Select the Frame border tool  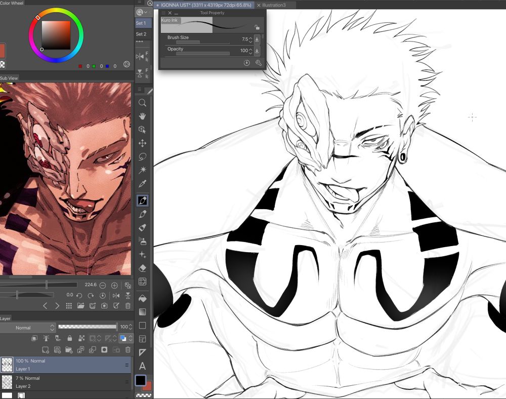[x=142, y=339]
